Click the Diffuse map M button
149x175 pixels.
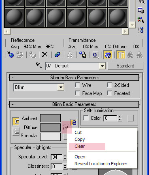(x=66, y=127)
